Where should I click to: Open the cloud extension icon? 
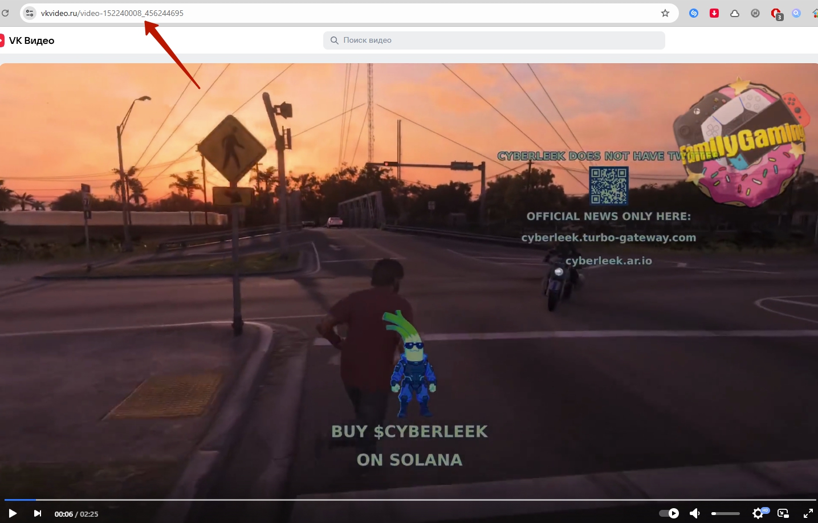tap(735, 13)
